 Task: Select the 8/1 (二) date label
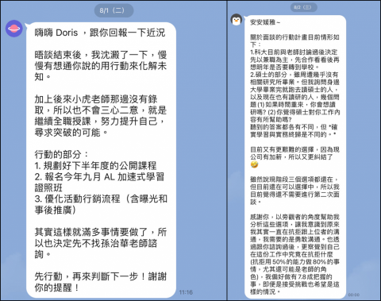pyautogui.click(x=114, y=10)
